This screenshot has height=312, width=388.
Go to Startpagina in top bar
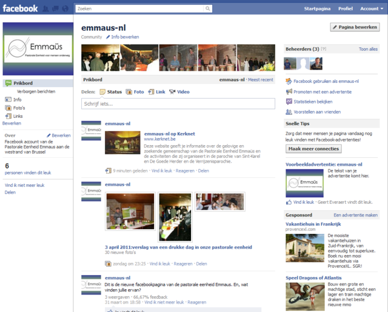[x=317, y=8]
